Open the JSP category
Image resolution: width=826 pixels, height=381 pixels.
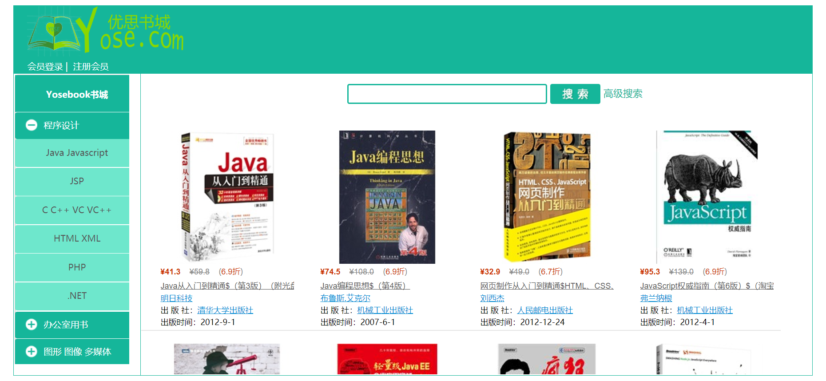pyautogui.click(x=72, y=181)
